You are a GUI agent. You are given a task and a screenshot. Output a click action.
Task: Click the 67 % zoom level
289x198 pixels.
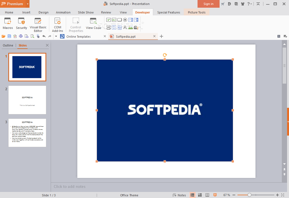click(226, 195)
